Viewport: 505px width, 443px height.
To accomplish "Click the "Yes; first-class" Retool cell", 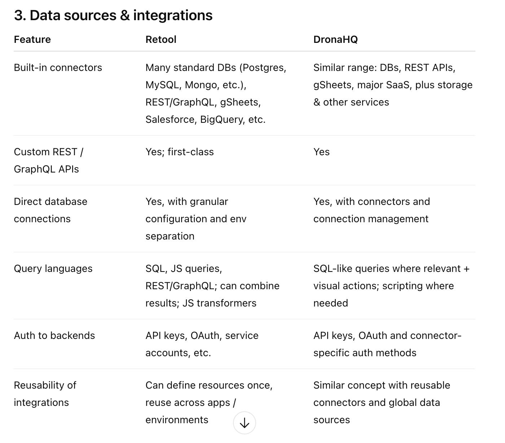I will point(180,152).
